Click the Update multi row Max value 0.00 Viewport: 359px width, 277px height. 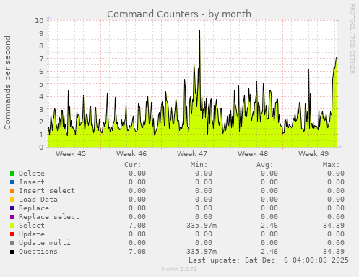(336, 243)
